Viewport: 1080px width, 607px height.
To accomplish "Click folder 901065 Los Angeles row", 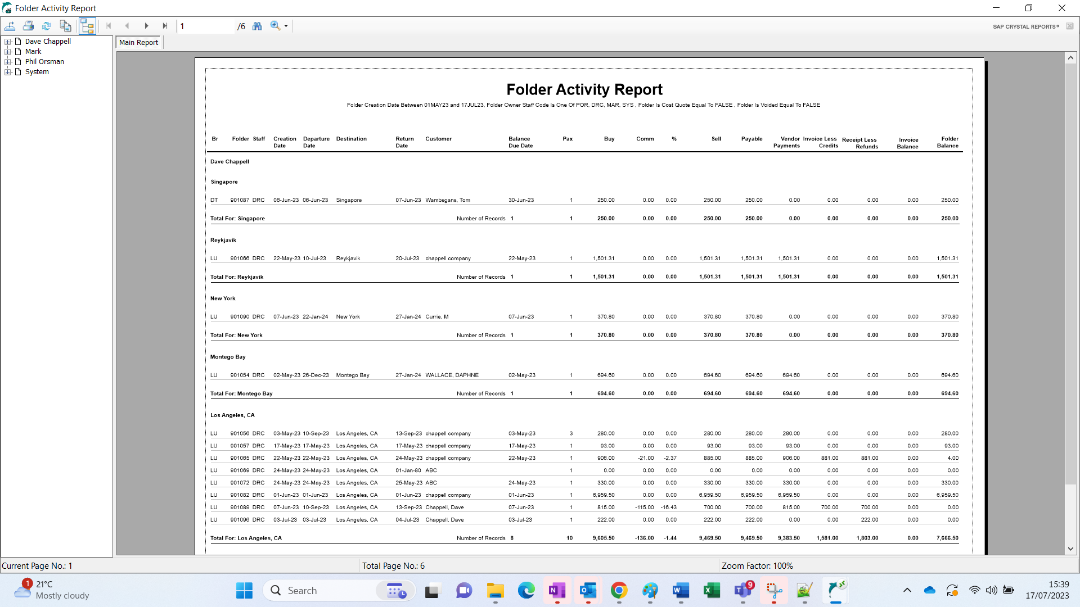I will [240, 458].
